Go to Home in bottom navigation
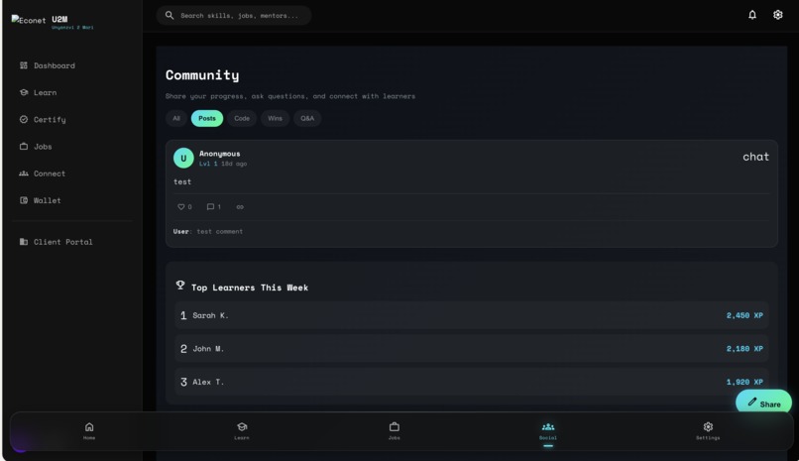Viewport: 799px width, 461px height. (x=89, y=431)
